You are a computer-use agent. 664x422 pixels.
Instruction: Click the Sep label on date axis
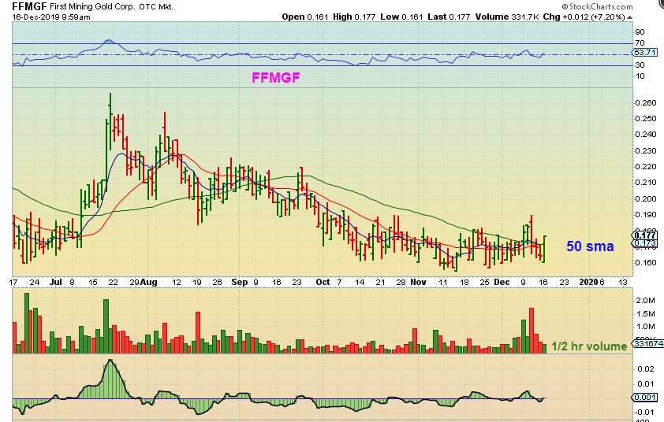point(240,282)
